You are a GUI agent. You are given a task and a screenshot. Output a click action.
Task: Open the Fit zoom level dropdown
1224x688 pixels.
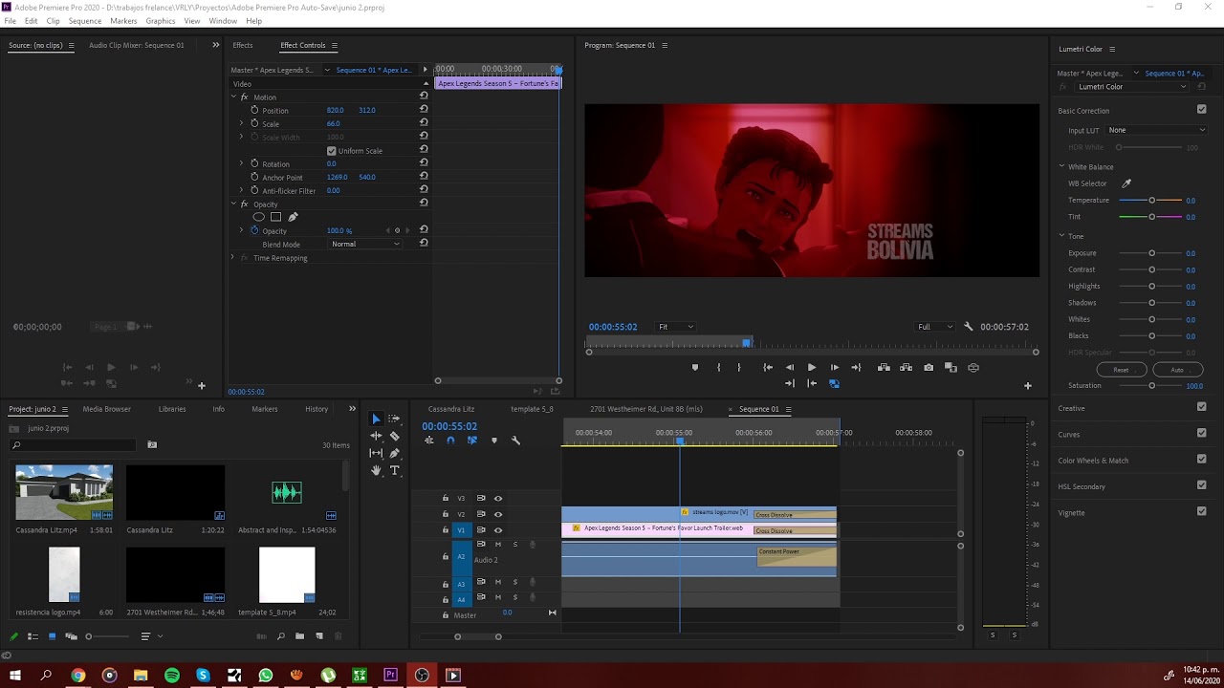pyautogui.click(x=675, y=327)
